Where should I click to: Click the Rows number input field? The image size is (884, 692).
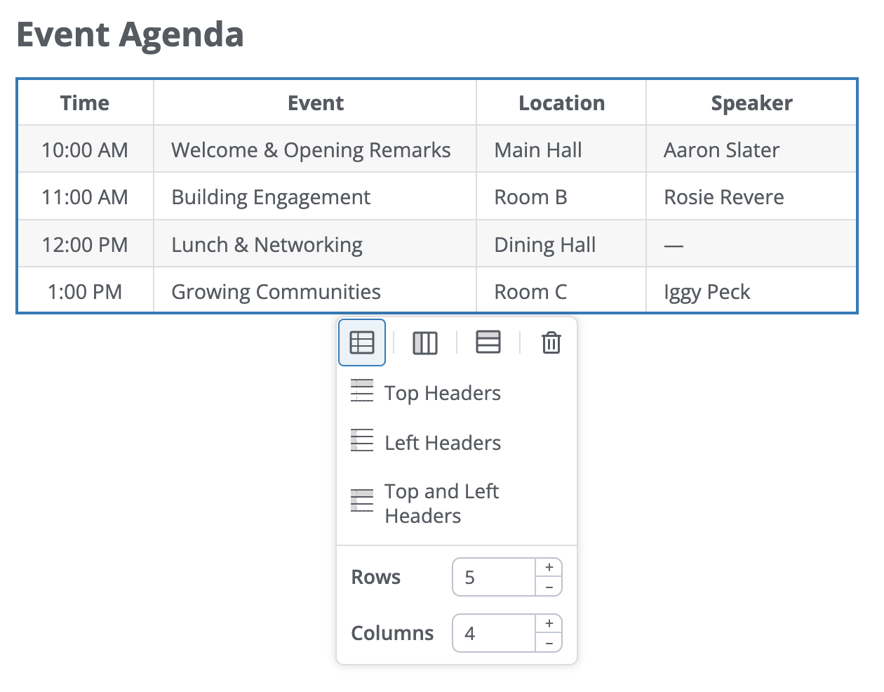coord(494,577)
